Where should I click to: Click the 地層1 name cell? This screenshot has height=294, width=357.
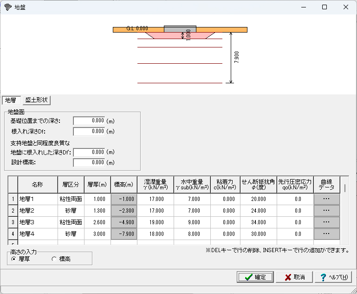tap(38, 199)
